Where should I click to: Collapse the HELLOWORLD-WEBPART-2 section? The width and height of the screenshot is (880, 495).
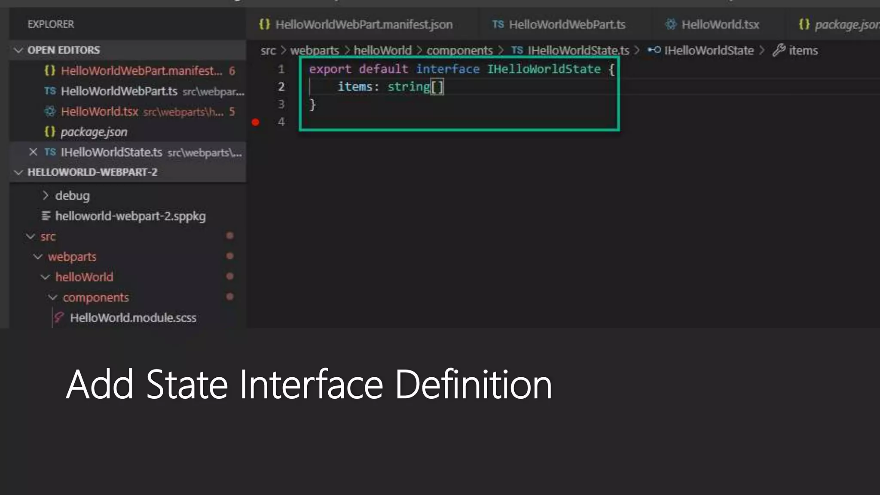[x=18, y=172]
